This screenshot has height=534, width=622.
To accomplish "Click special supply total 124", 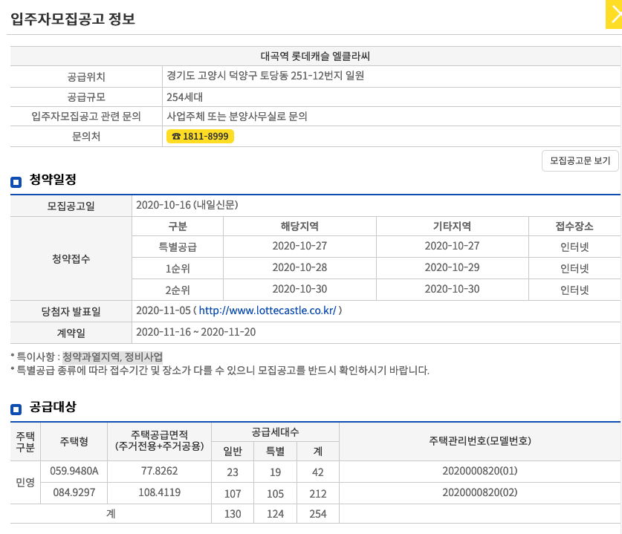I will pos(275,514).
